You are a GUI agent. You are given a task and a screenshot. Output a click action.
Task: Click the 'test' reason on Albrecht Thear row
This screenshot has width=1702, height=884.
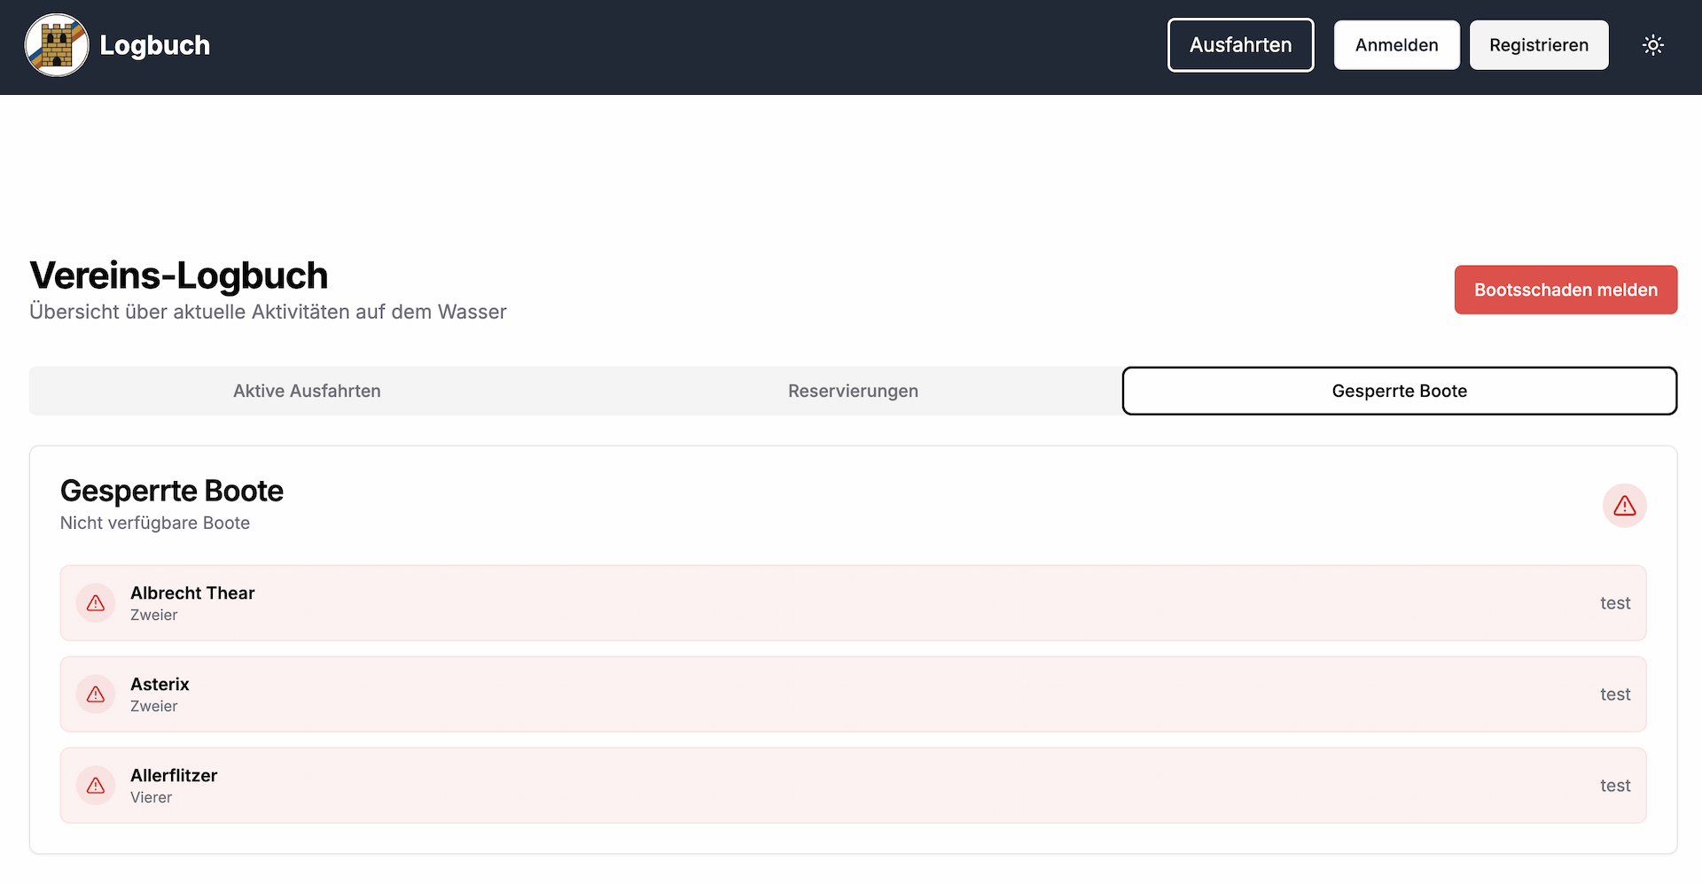[x=1614, y=603]
